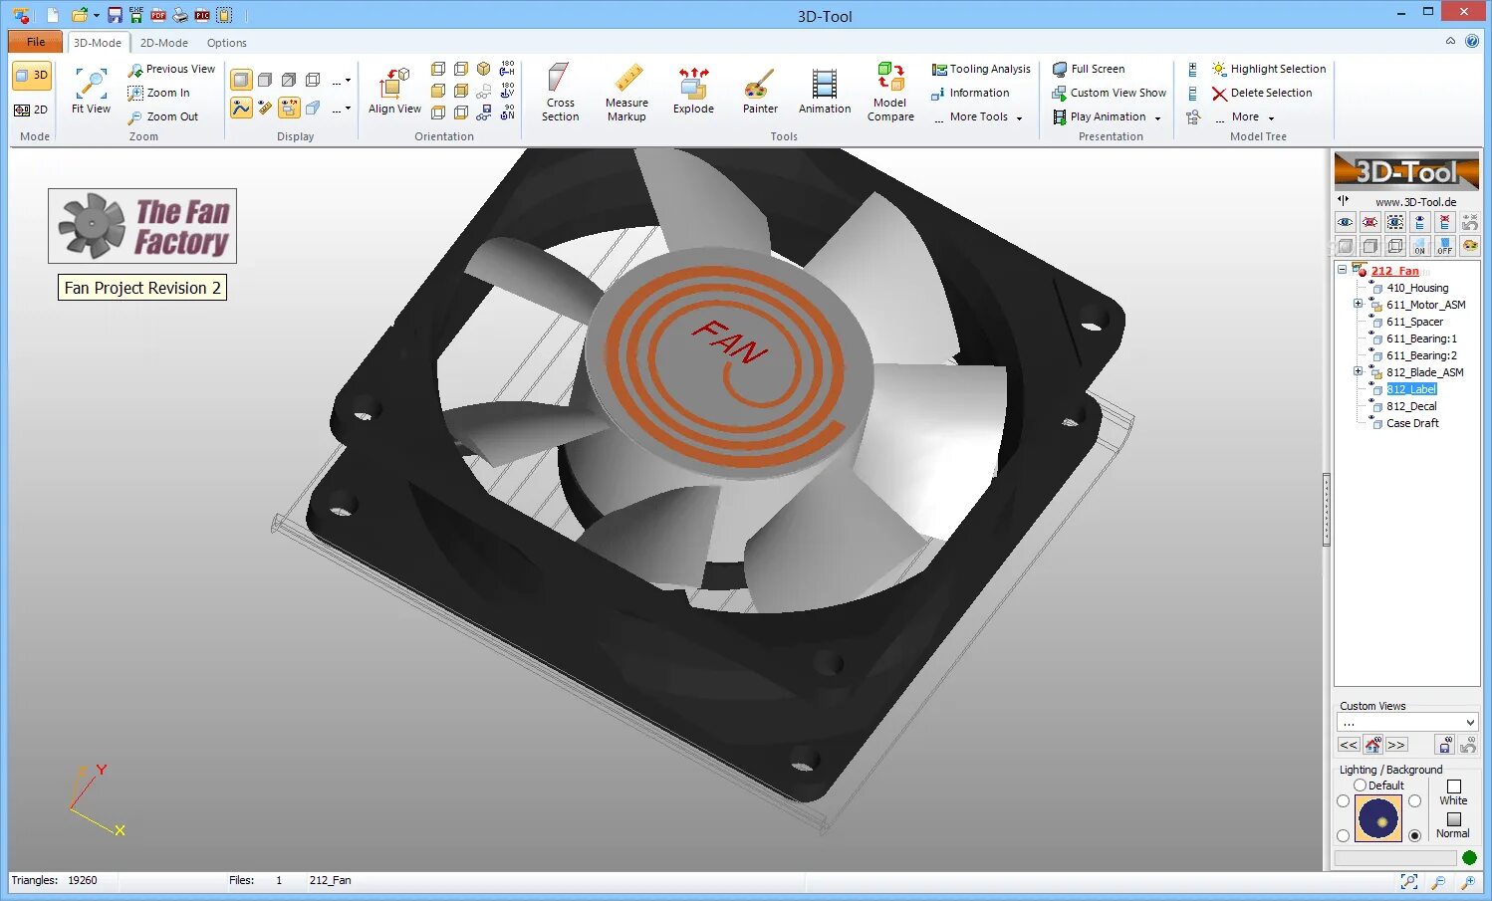Screen dimensions: 1492x901
Task: Select the shaded display mode icon
Action: [x=241, y=80]
